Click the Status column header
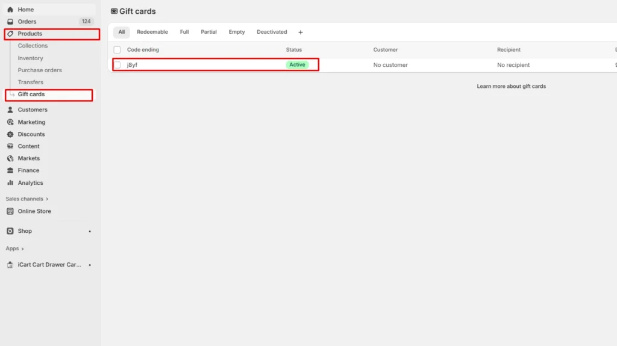This screenshot has width=617, height=346. pos(294,50)
